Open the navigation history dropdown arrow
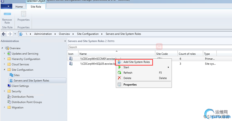The height and width of the screenshot is (121, 232). click(15, 34)
